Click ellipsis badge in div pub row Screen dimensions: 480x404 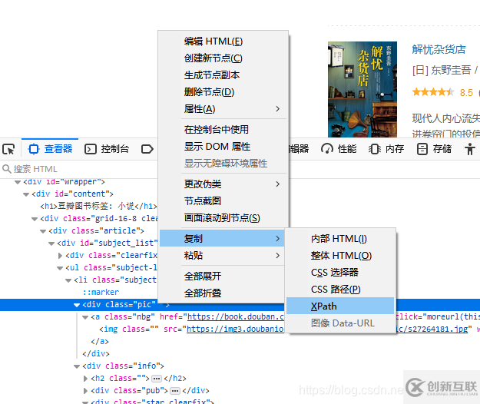click(175, 391)
